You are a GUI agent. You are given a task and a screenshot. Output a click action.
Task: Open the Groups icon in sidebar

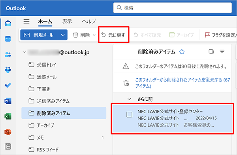8,70
